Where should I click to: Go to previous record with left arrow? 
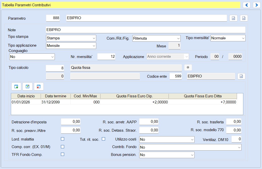point(246,5)
